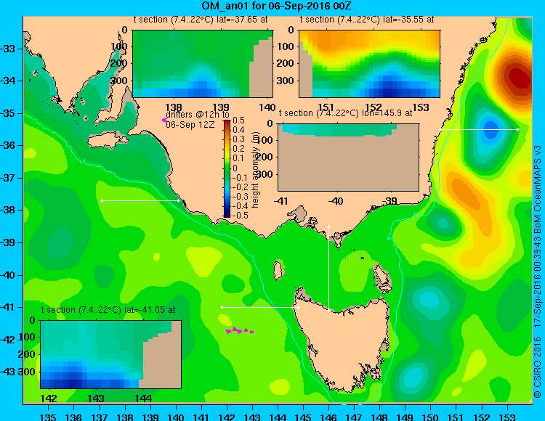Click the CSIRO BoM OceanMAPS v3 copyright text
The width and height of the screenshot is (545, 421).
coord(538,271)
